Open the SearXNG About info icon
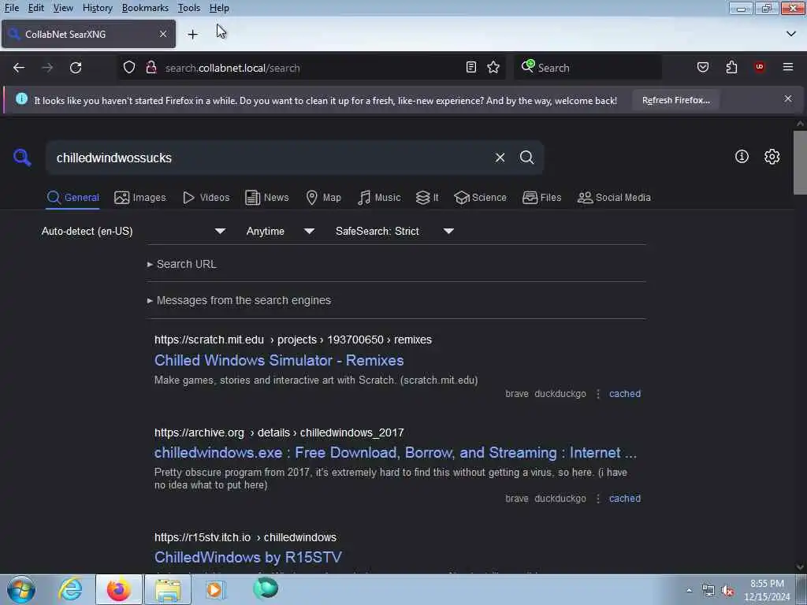Screen dimensions: 807x605 [x=742, y=157]
